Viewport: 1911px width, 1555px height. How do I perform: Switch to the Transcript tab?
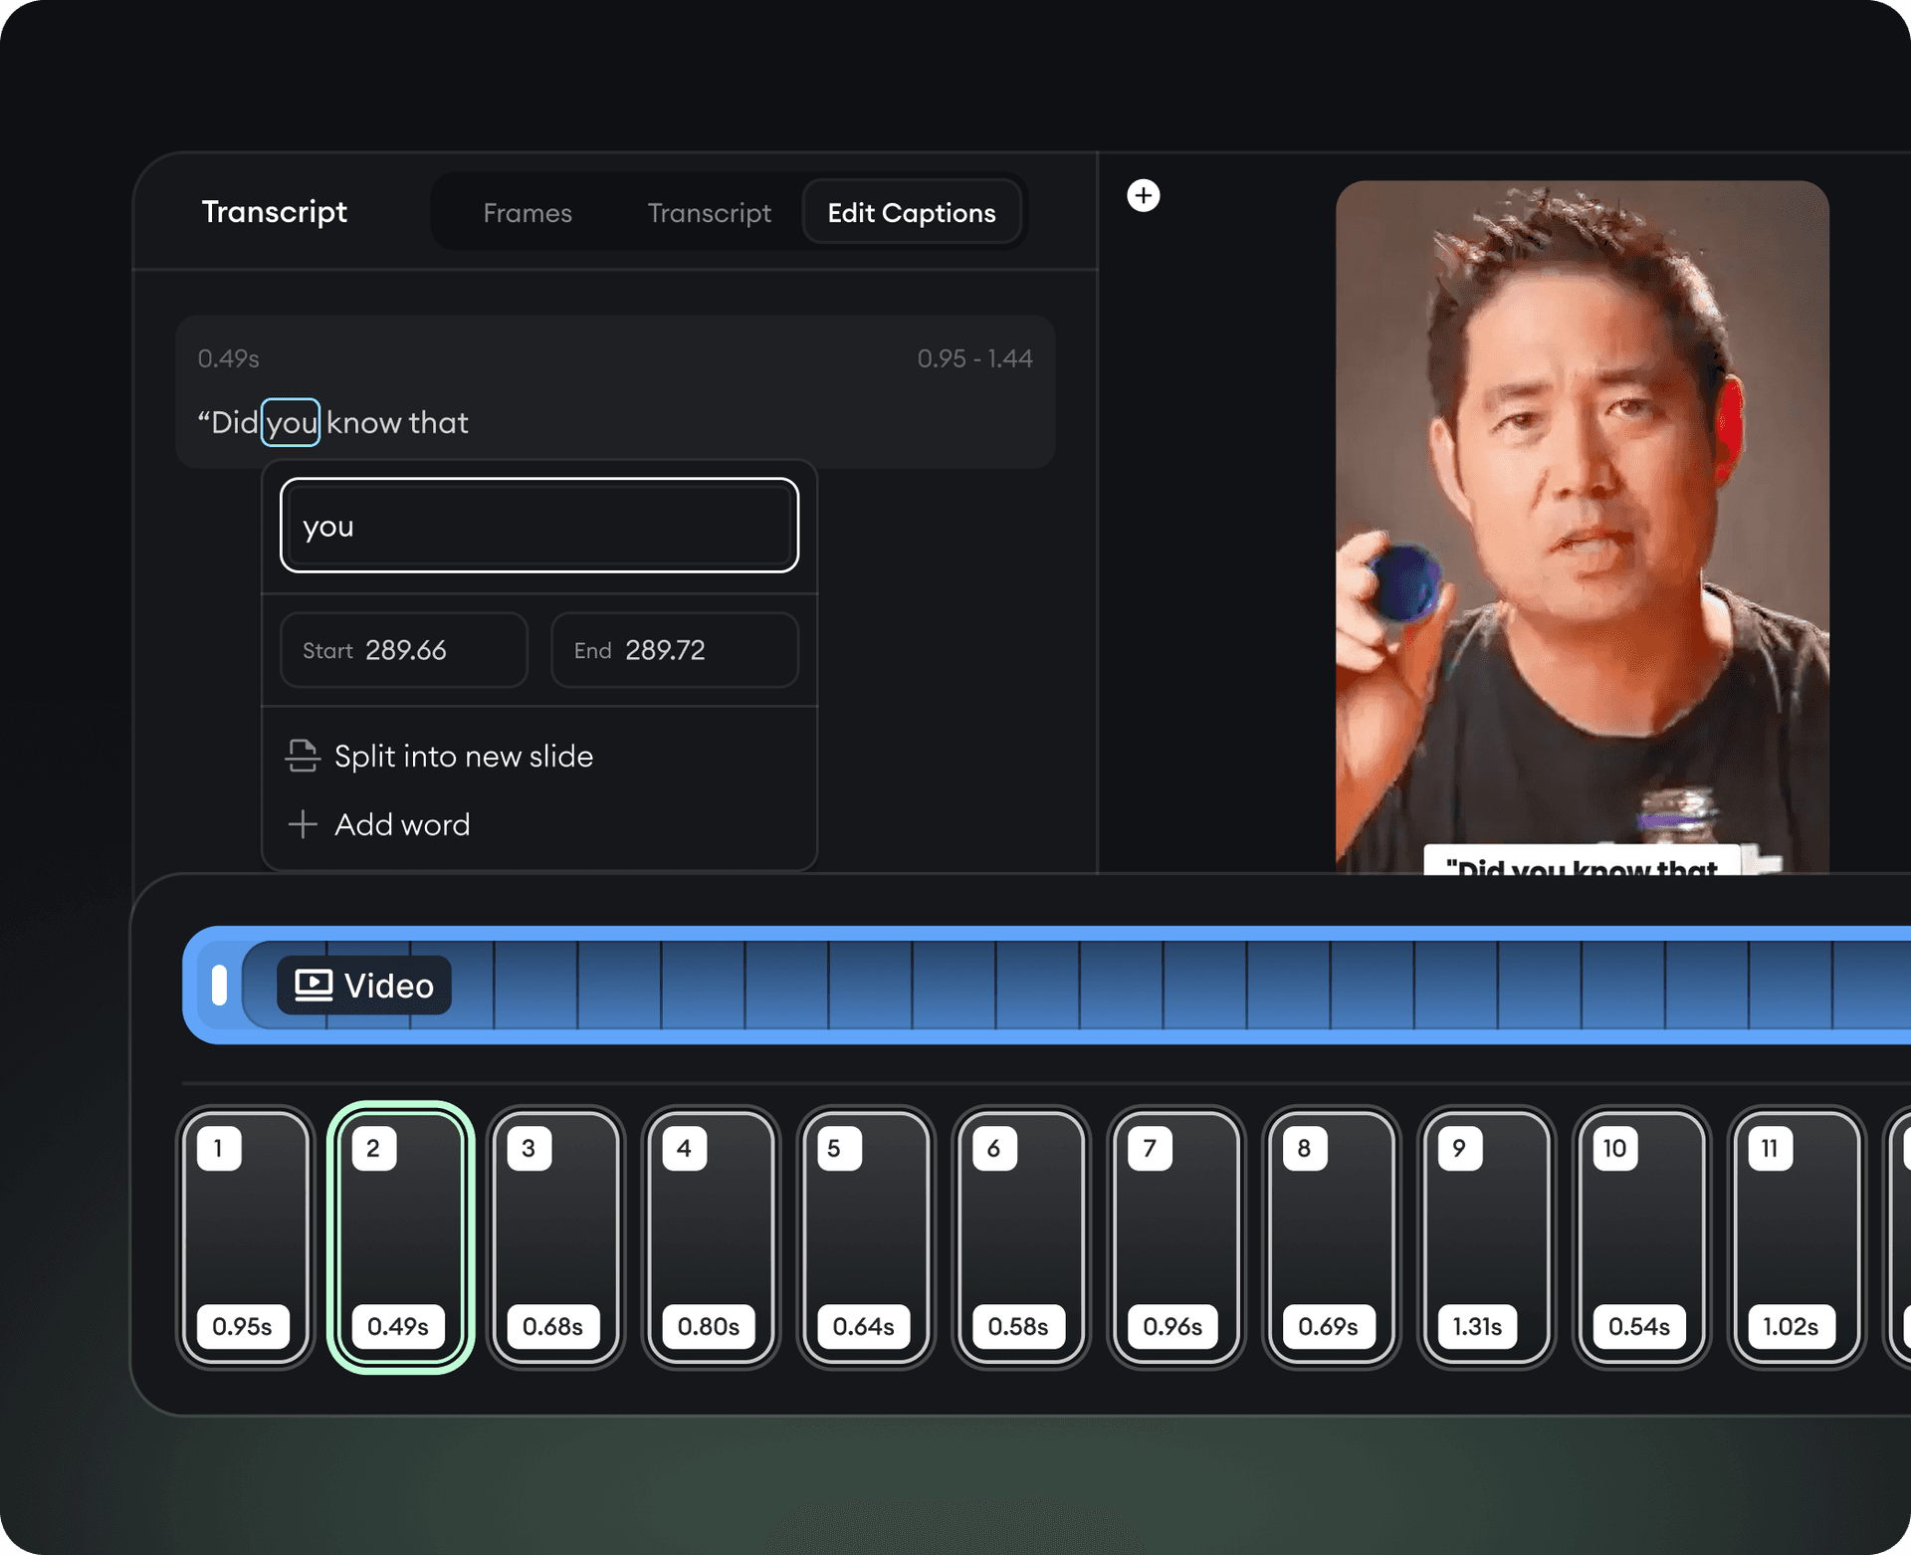tap(710, 212)
